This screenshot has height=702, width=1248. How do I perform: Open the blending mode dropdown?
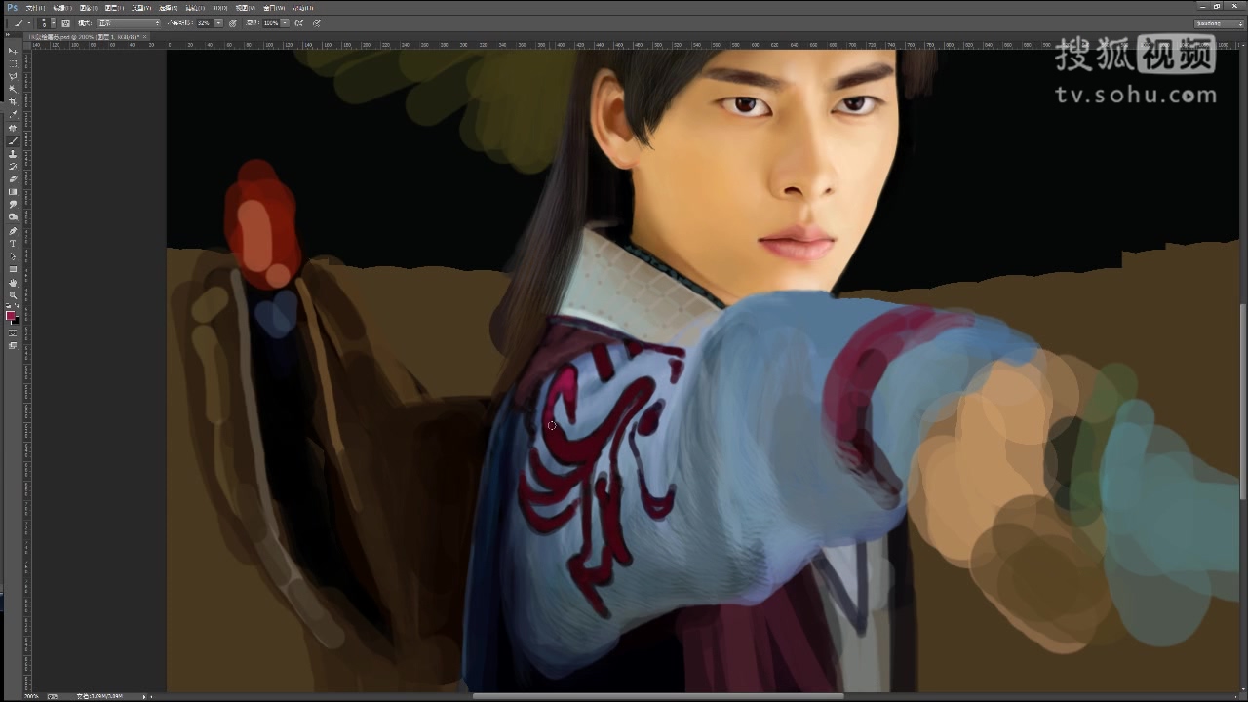click(x=129, y=22)
